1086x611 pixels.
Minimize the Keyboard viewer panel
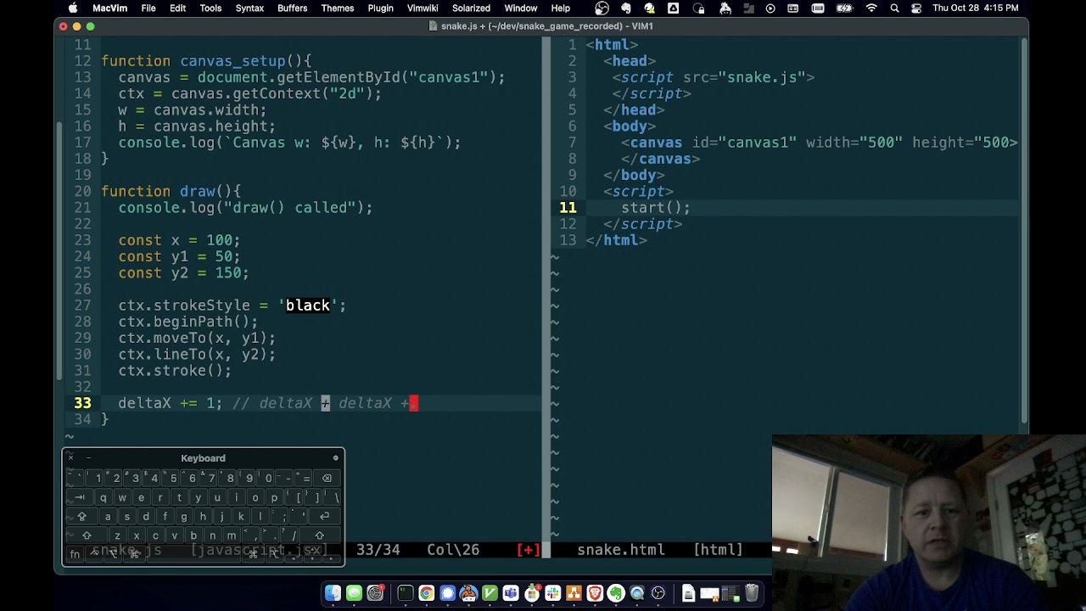(x=87, y=458)
